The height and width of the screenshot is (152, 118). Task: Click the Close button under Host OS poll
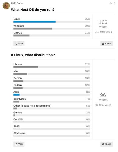click(106, 43)
